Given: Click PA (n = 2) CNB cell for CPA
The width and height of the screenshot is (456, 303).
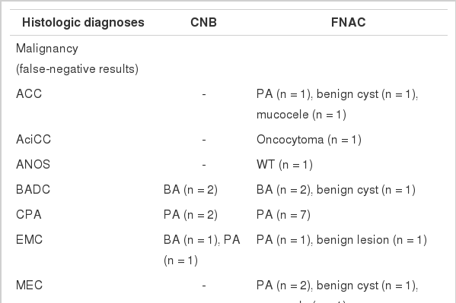Looking at the screenshot, I should [x=190, y=215].
